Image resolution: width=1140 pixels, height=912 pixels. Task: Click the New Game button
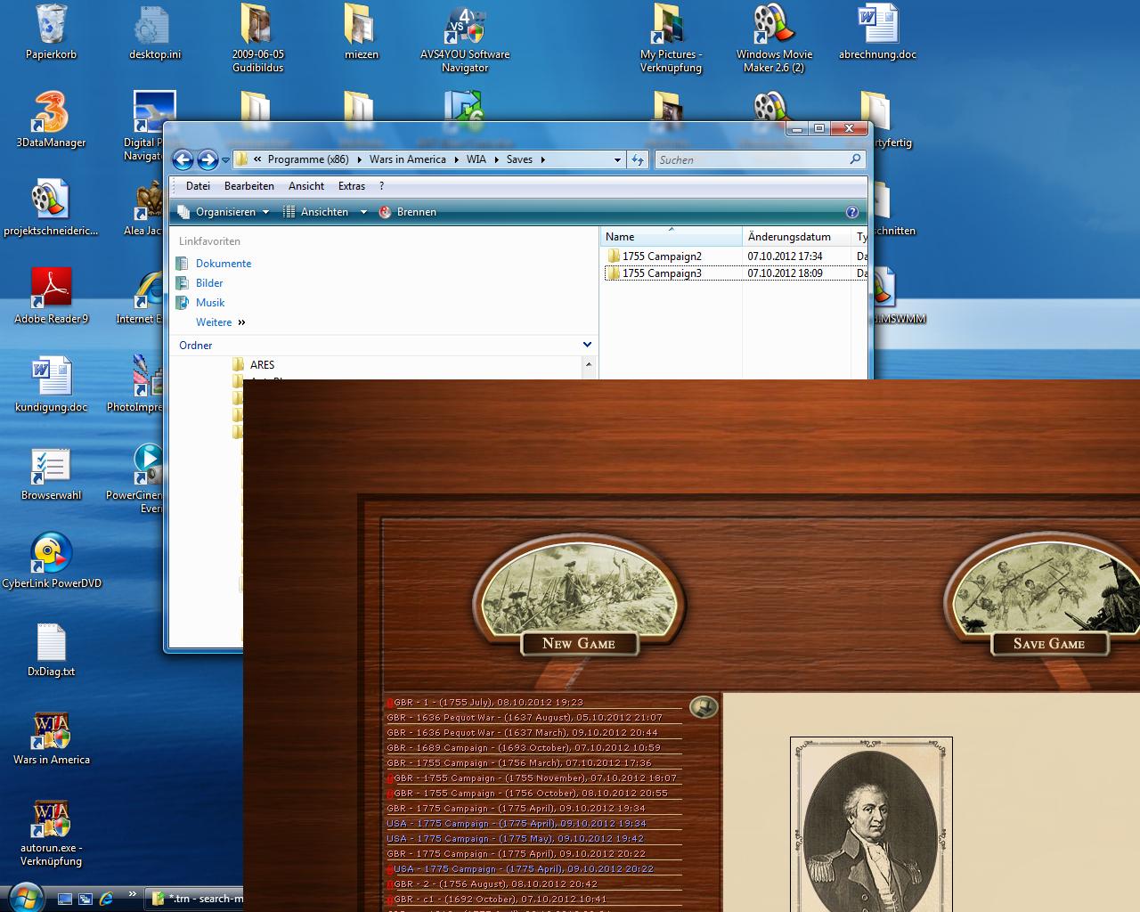click(579, 643)
